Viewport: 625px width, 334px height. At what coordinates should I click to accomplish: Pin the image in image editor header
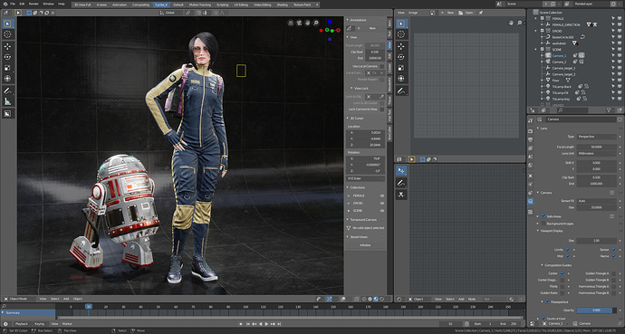[x=481, y=13]
